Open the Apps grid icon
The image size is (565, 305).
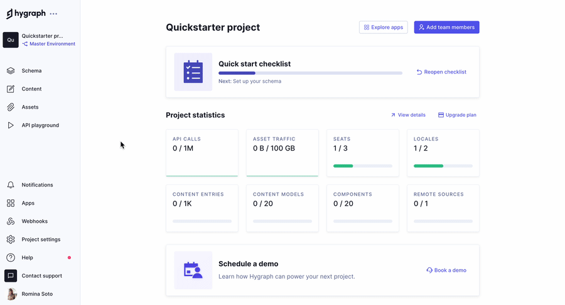11,203
